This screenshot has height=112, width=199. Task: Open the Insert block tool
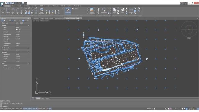pos(123,10)
